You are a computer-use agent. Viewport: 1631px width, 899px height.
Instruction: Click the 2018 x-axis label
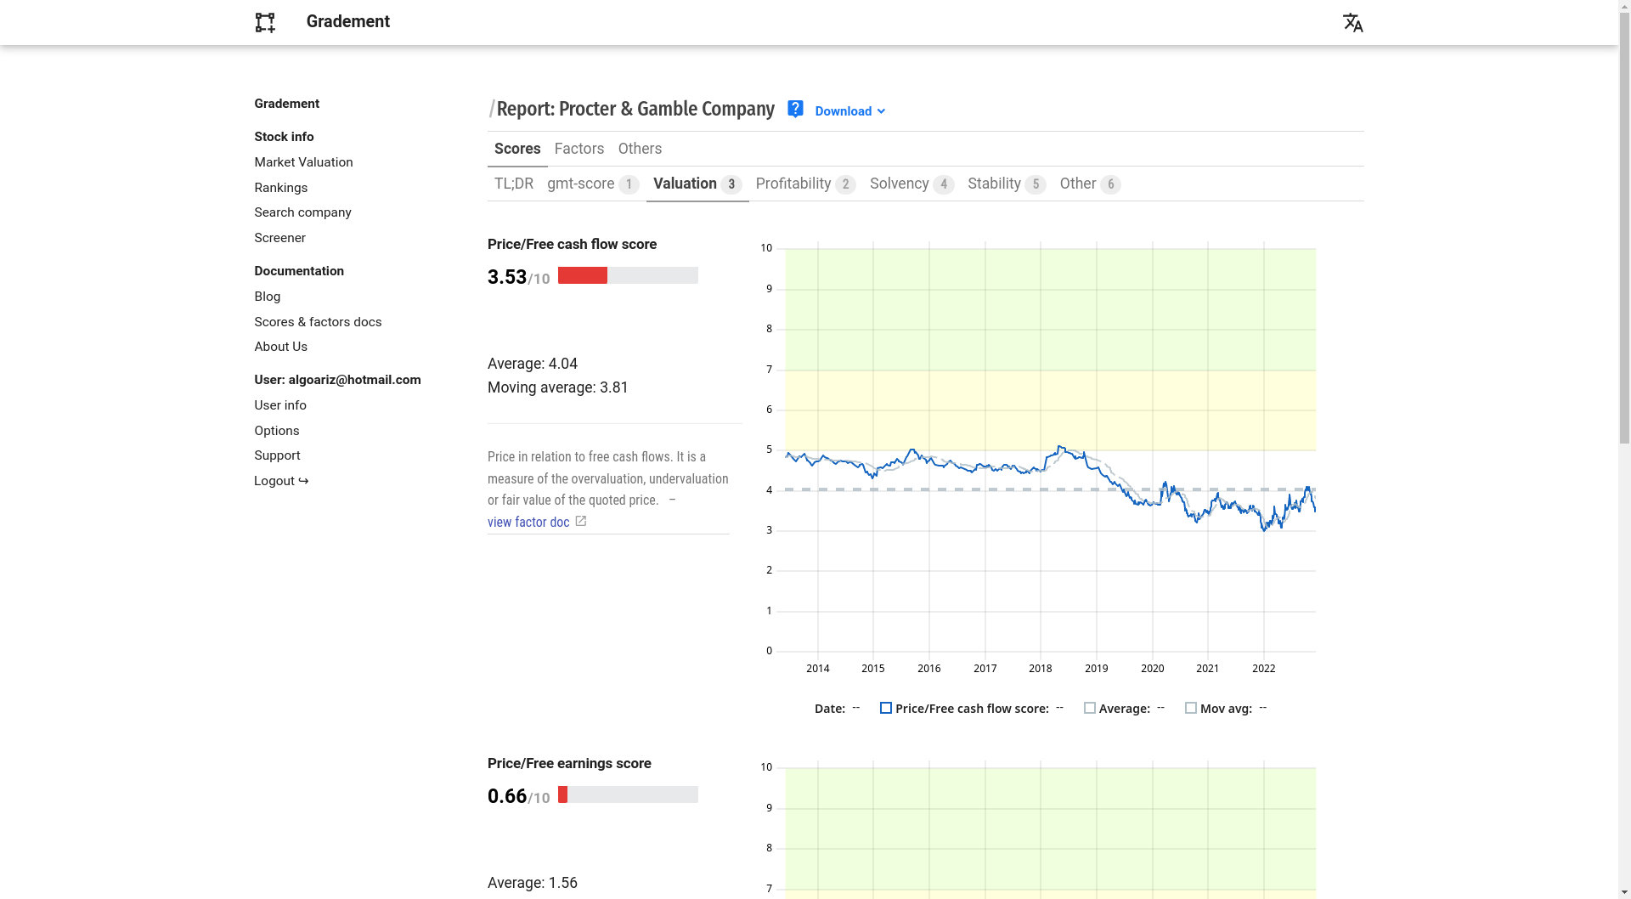click(1040, 669)
